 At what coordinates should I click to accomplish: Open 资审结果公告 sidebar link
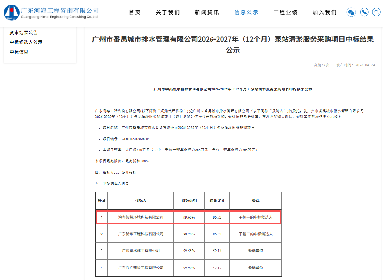pos(24,33)
